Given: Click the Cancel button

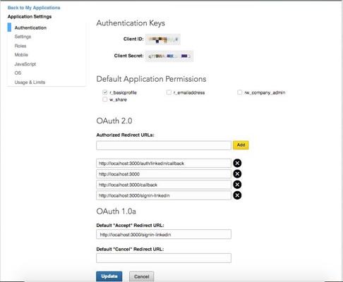Looking at the screenshot, I should pos(142,276).
